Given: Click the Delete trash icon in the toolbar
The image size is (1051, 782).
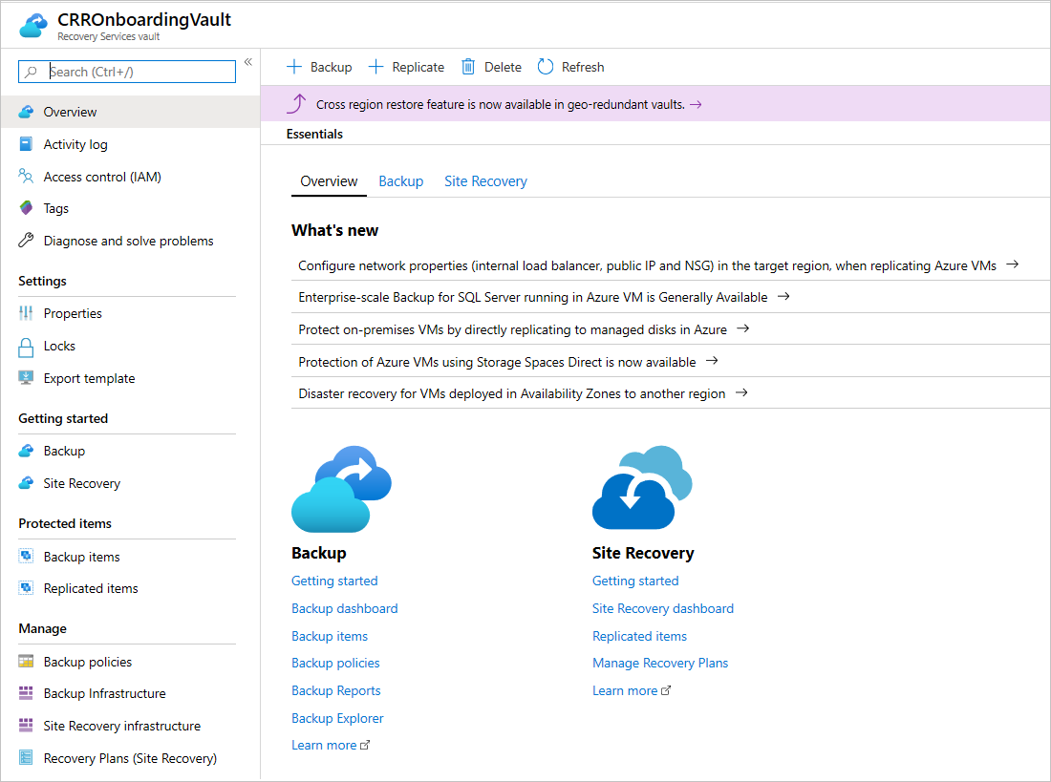Looking at the screenshot, I should (x=467, y=67).
